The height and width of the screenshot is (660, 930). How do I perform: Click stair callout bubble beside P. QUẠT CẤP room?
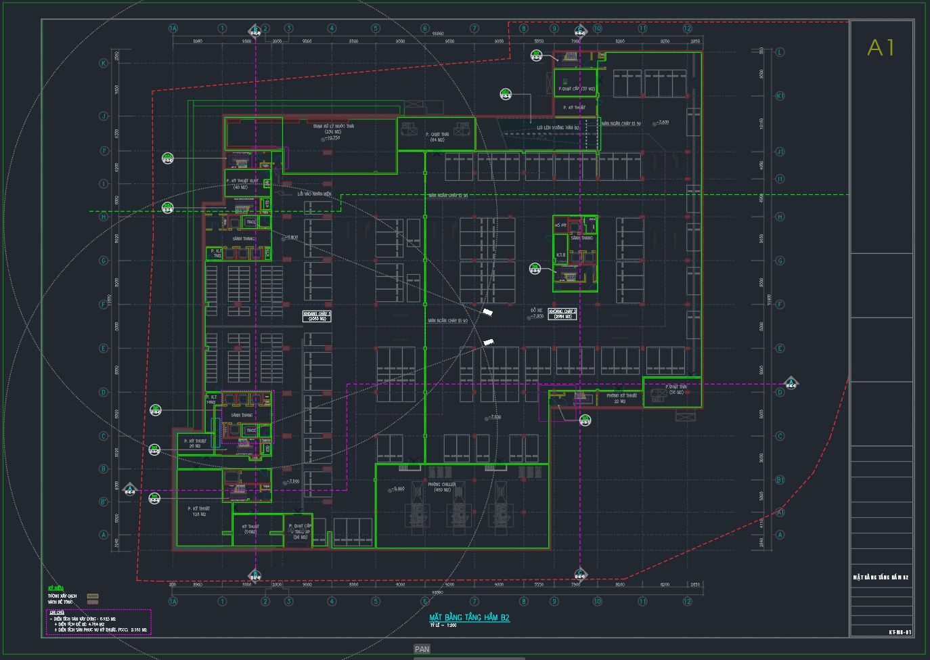coord(537,56)
